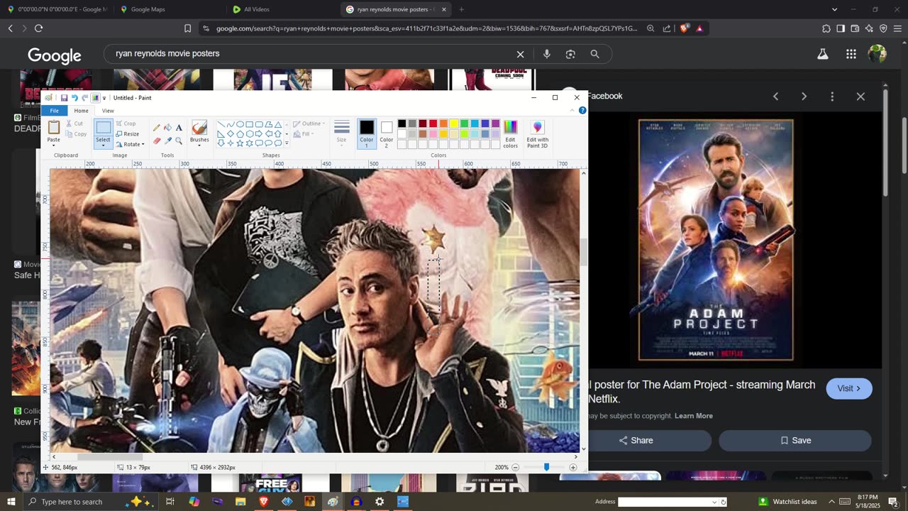Collapse the Paint ribbon chevron

[x=573, y=110]
